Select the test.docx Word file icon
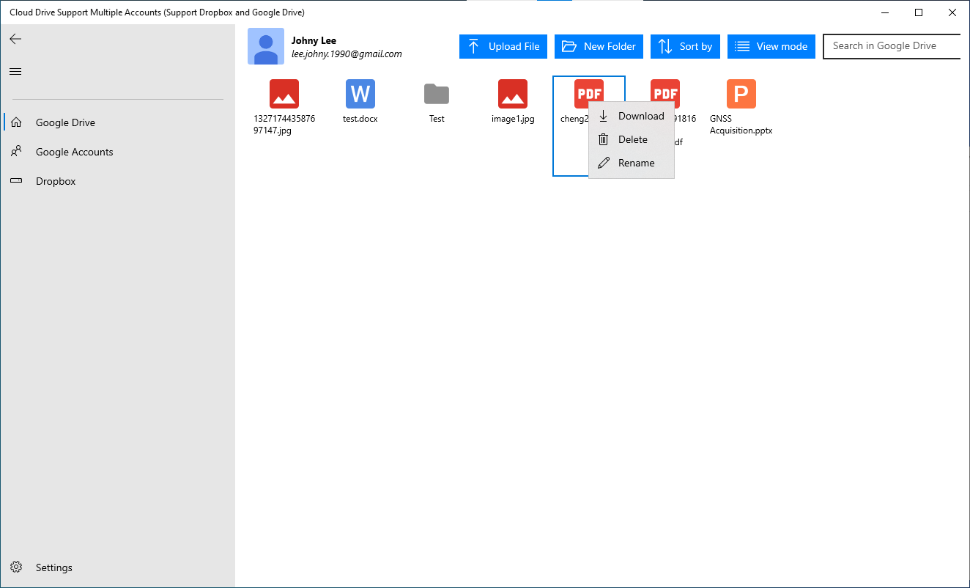970x588 pixels. pyautogui.click(x=360, y=94)
